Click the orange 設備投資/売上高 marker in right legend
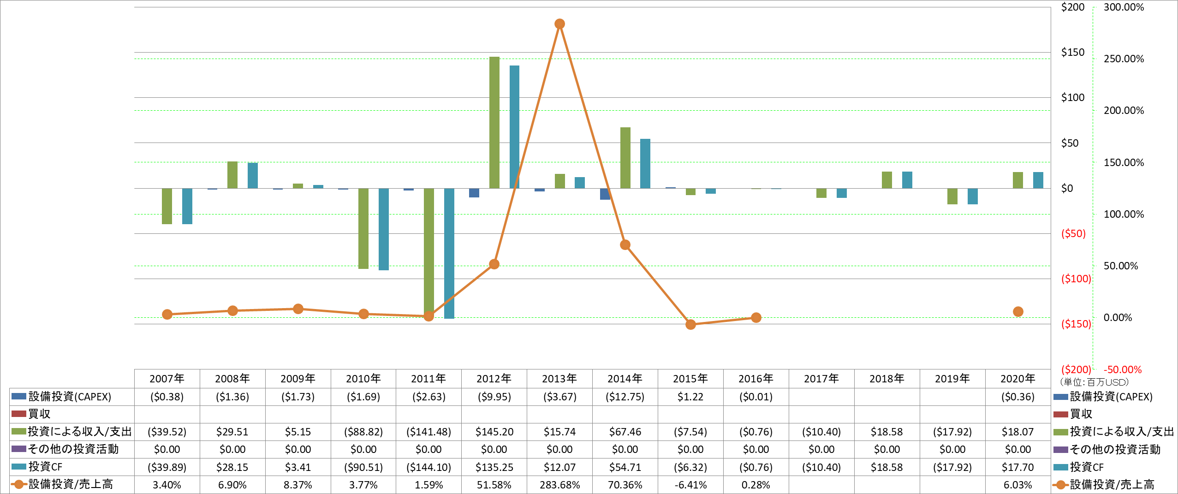1178x494 pixels. tap(1061, 485)
